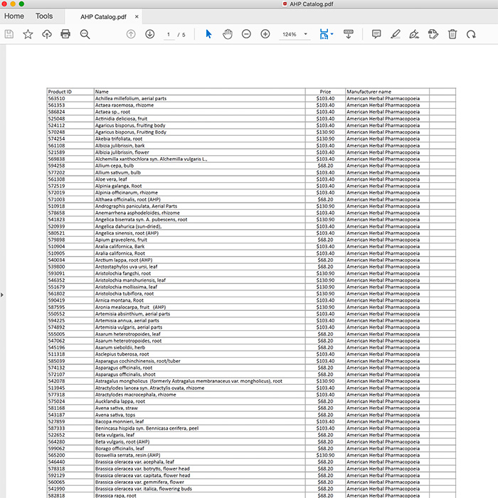Click the 'Allium cepa, bulb' entry
This screenshot has width=498, height=498.
(115, 166)
